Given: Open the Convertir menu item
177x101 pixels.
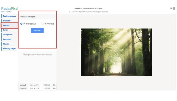Looking at the screenshot, I should point(9,39).
